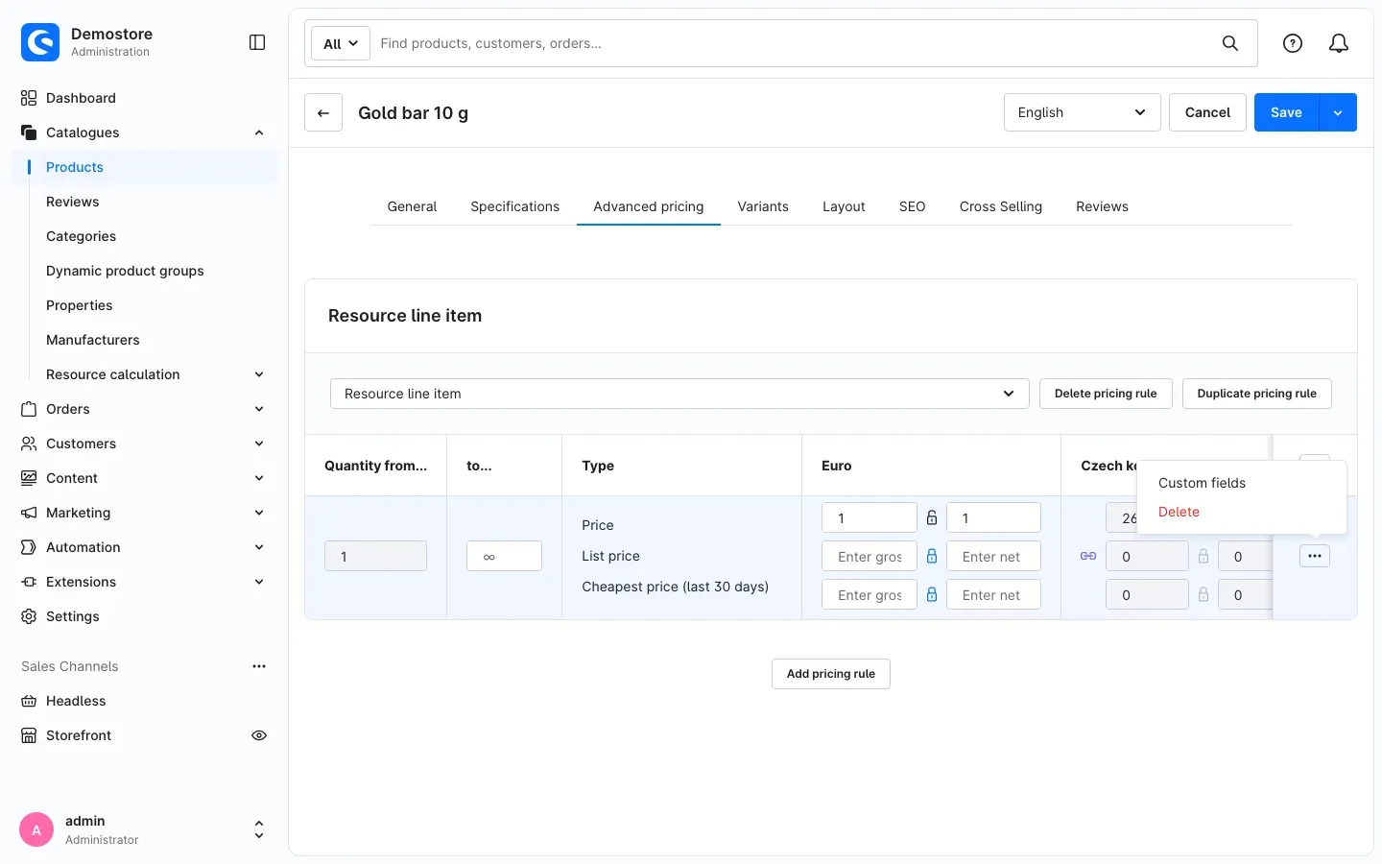The image size is (1382, 864).
Task: Toggle the Euro List price lock
Action: click(x=932, y=556)
